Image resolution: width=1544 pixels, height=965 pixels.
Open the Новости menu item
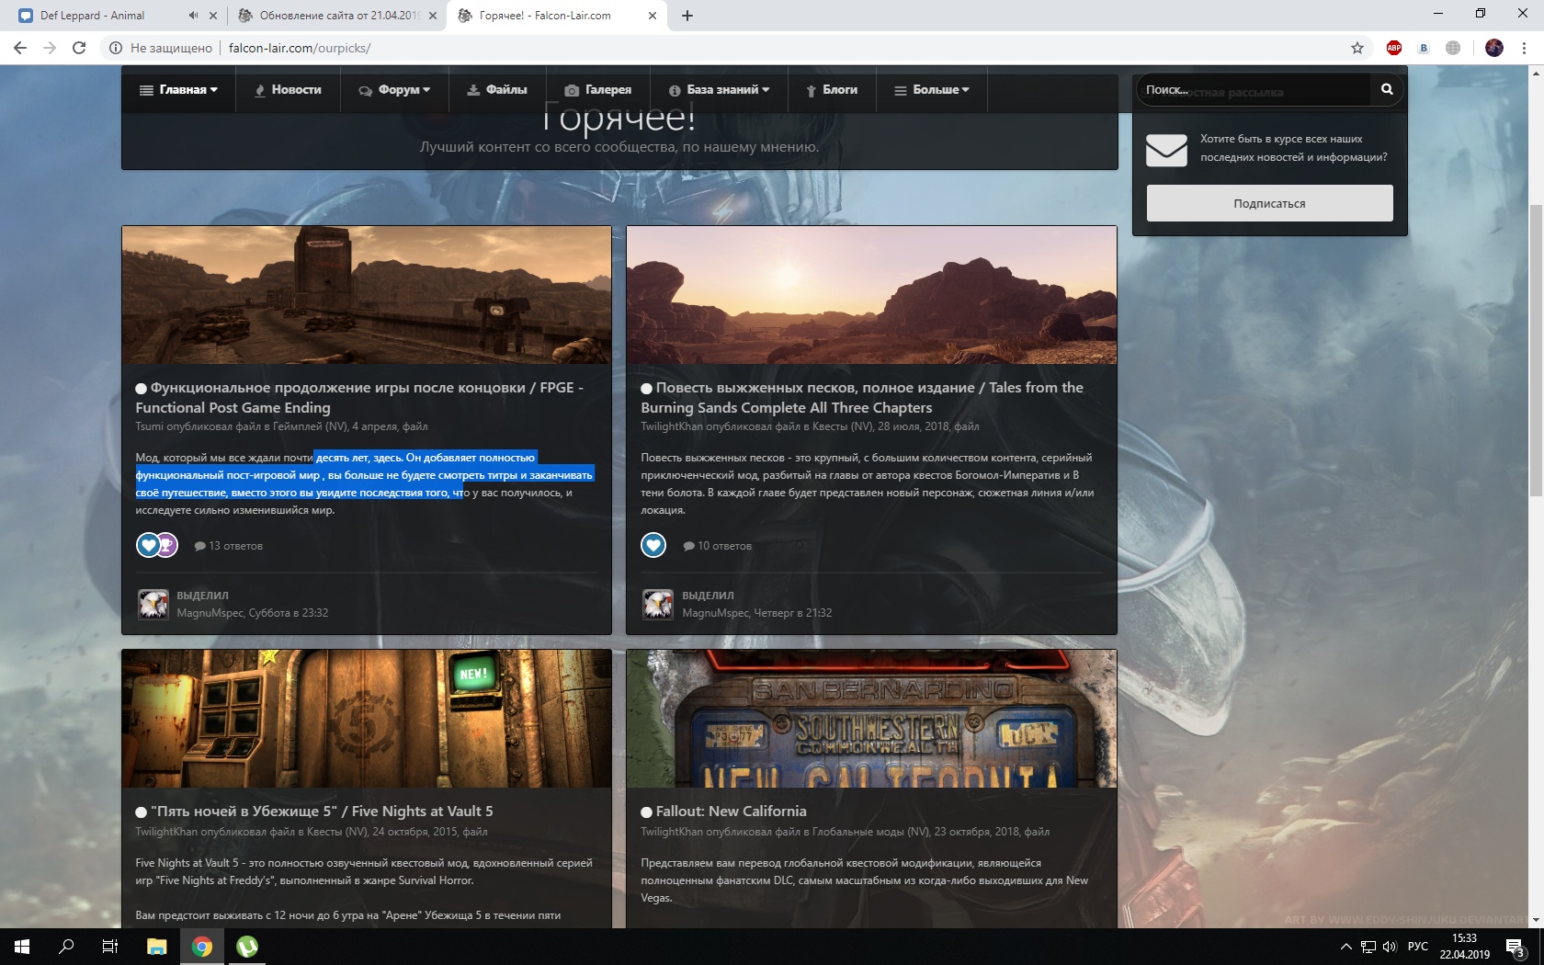[x=288, y=90]
